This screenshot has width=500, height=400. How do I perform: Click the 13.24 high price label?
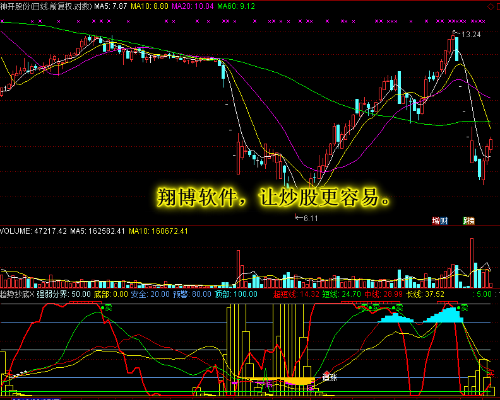click(x=471, y=35)
